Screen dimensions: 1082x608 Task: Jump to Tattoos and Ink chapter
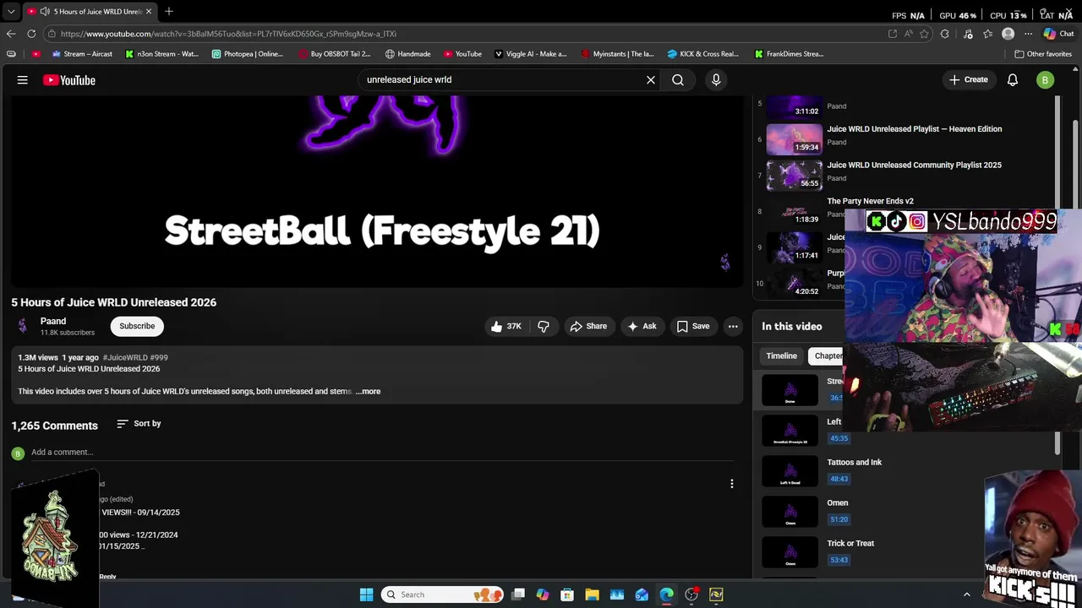point(854,463)
